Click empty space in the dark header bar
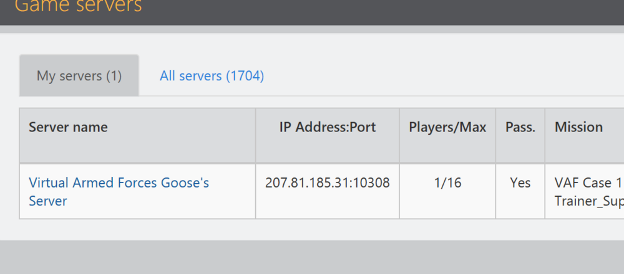 click(x=374, y=11)
